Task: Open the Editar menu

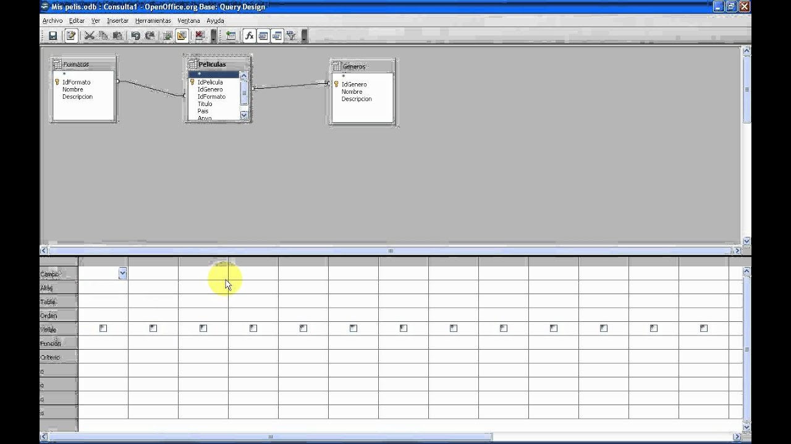Action: [77, 20]
